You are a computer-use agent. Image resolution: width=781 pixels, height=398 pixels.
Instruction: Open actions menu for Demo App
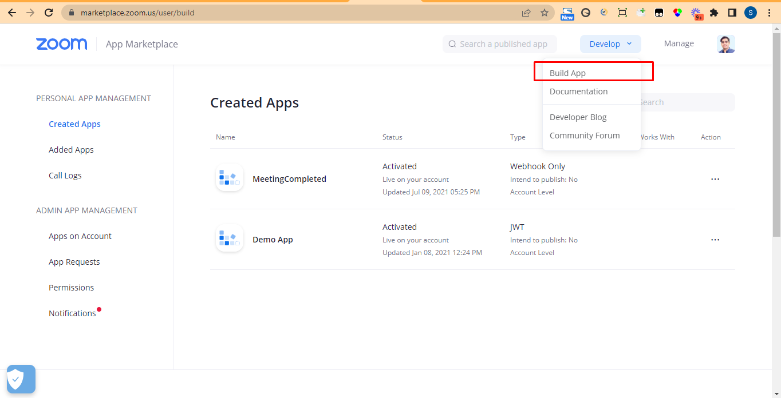[x=715, y=240]
